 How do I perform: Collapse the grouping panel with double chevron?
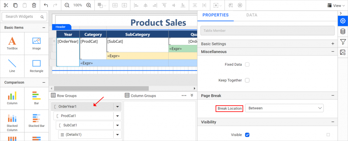click(192, 95)
